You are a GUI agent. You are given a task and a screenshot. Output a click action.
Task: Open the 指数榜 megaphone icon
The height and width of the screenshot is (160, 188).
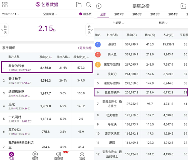click(x=59, y=154)
